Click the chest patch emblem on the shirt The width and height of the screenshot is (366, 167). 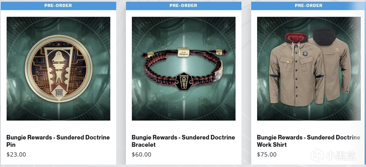(x=305, y=54)
